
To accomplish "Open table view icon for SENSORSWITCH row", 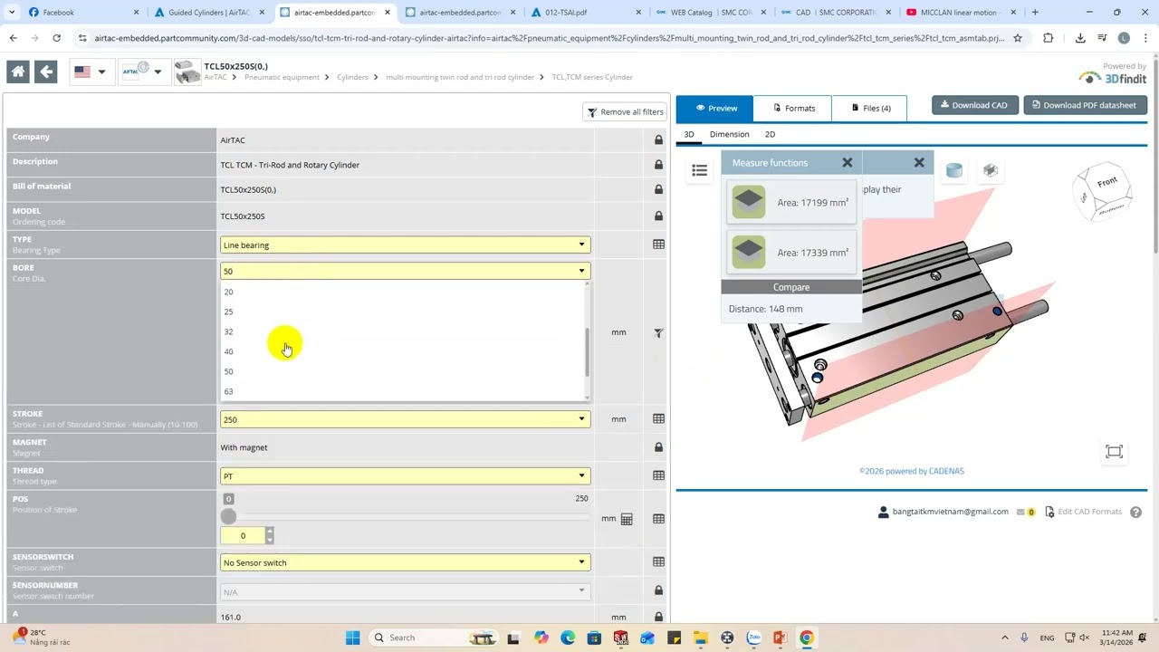I will click(658, 562).
